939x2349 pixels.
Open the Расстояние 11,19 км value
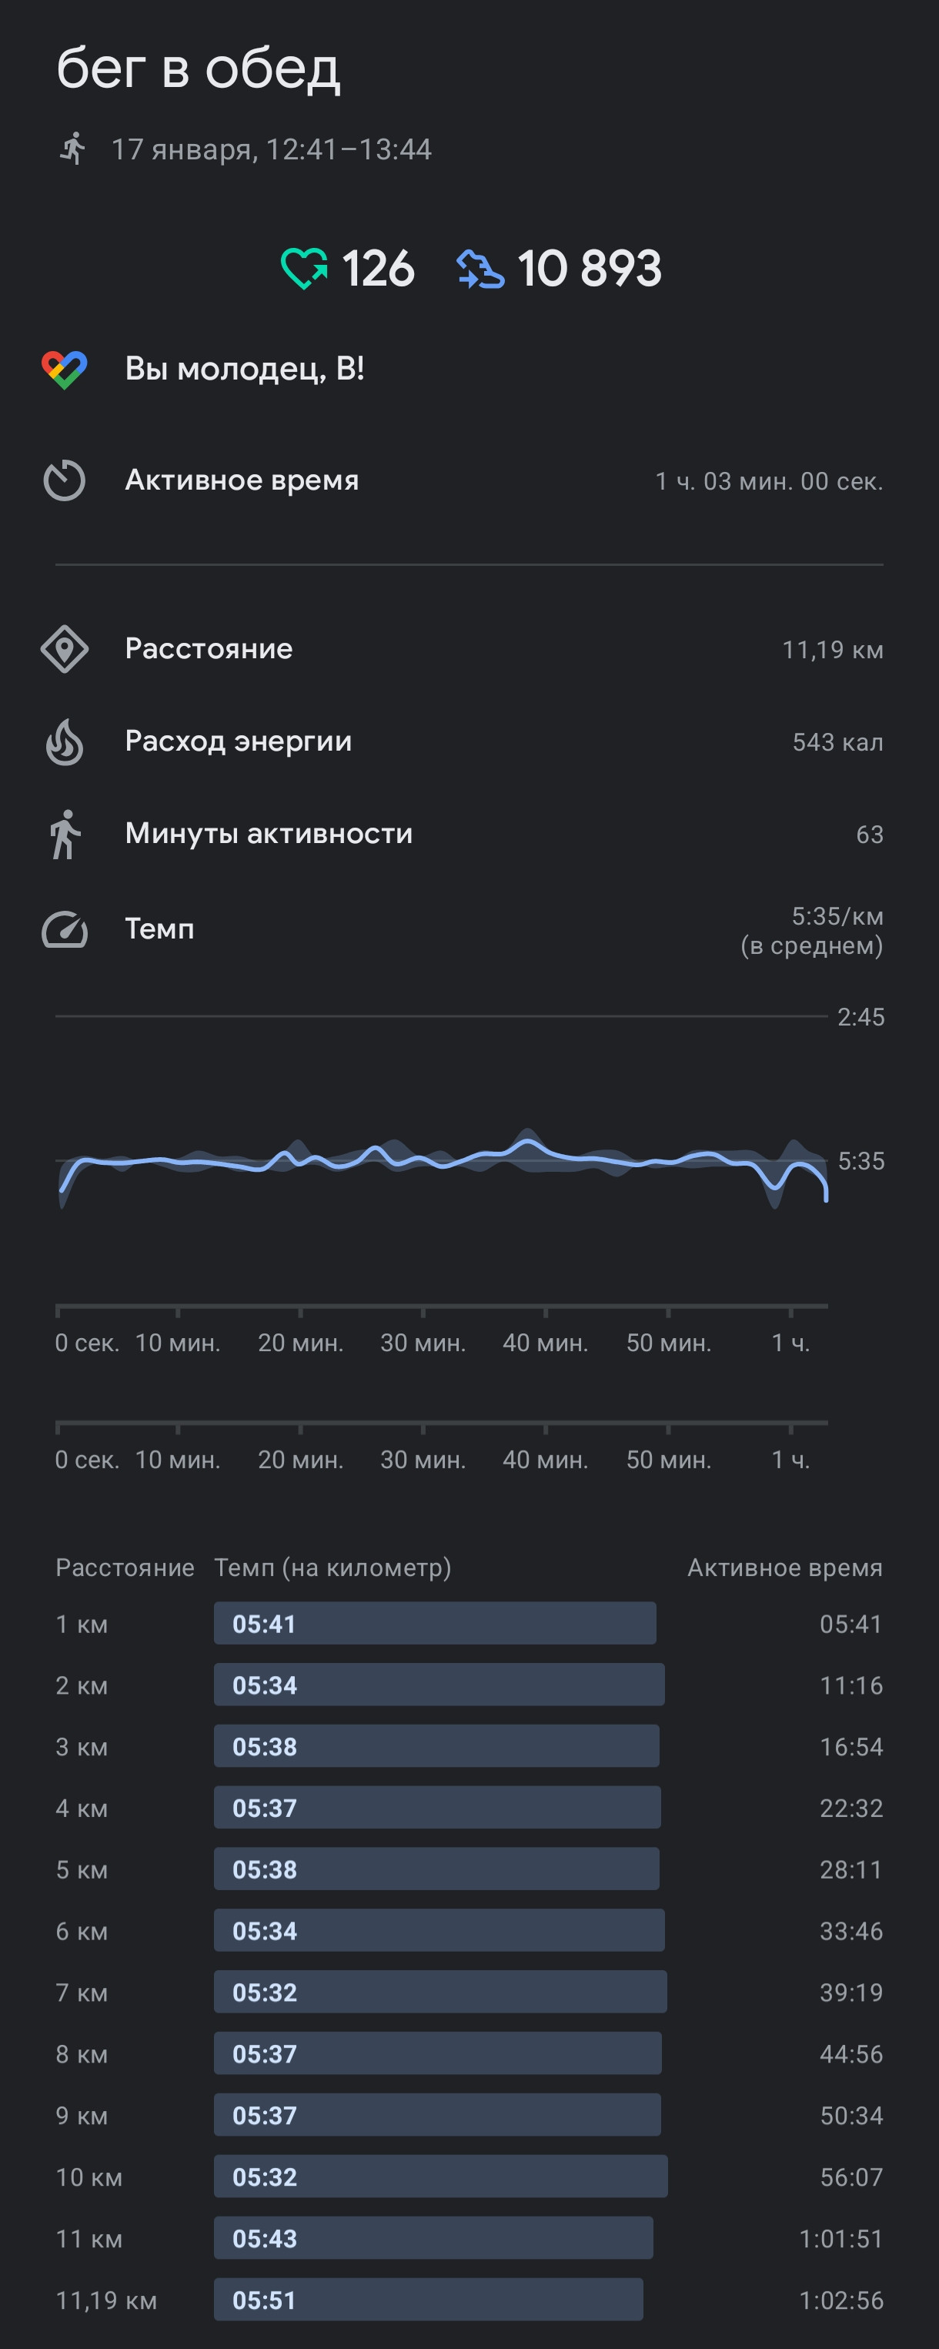(832, 649)
